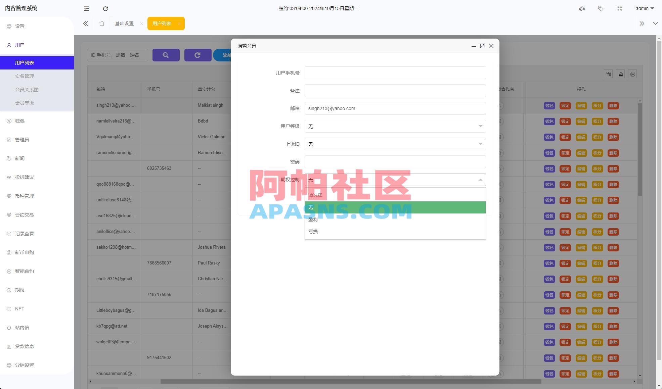Click the print icon above the table
The width and height of the screenshot is (662, 389).
pyautogui.click(x=632, y=74)
